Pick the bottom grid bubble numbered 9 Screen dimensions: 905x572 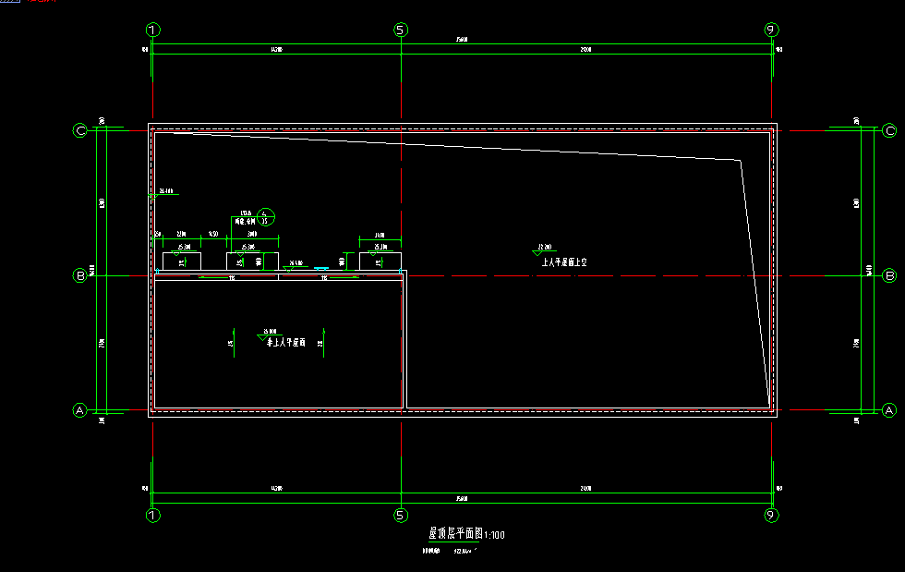tap(772, 513)
